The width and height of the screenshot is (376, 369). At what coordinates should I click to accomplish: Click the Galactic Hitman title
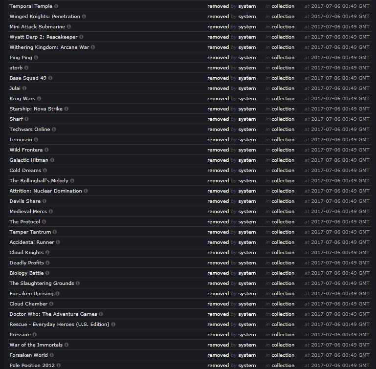(x=29, y=160)
